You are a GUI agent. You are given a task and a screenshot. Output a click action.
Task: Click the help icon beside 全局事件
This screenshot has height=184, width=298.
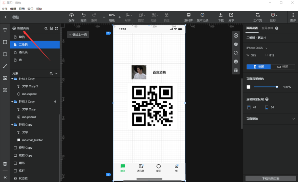coord(277,28)
